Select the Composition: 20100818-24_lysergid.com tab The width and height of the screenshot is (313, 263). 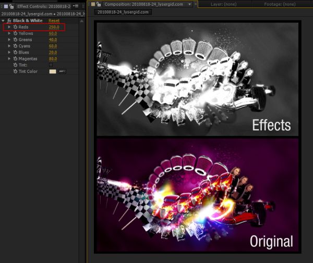click(144, 4)
